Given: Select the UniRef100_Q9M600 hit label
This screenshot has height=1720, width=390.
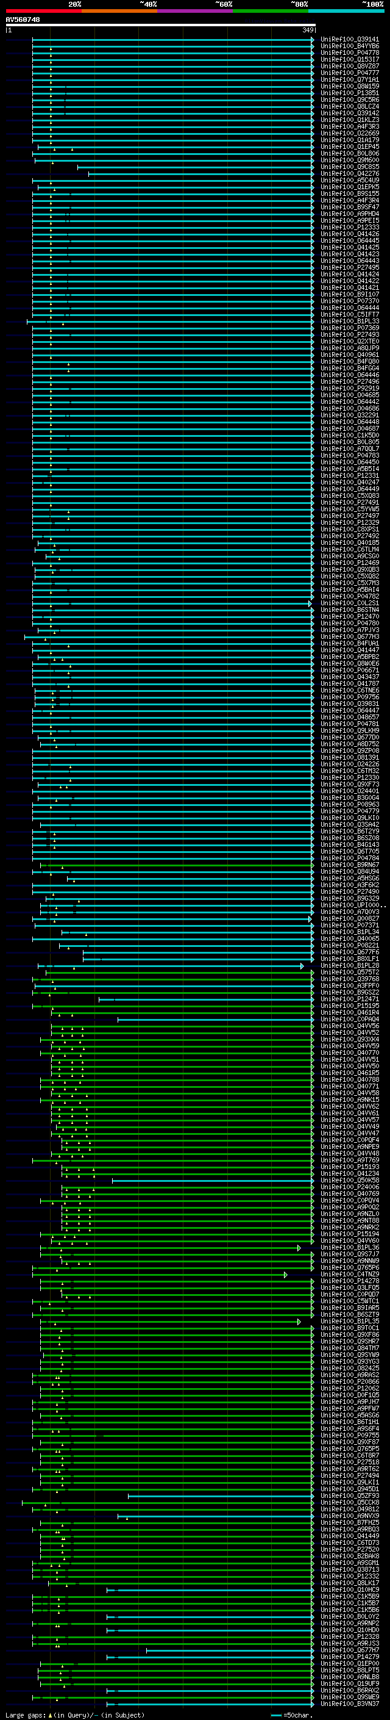Looking at the screenshot, I should pyautogui.click(x=350, y=160).
